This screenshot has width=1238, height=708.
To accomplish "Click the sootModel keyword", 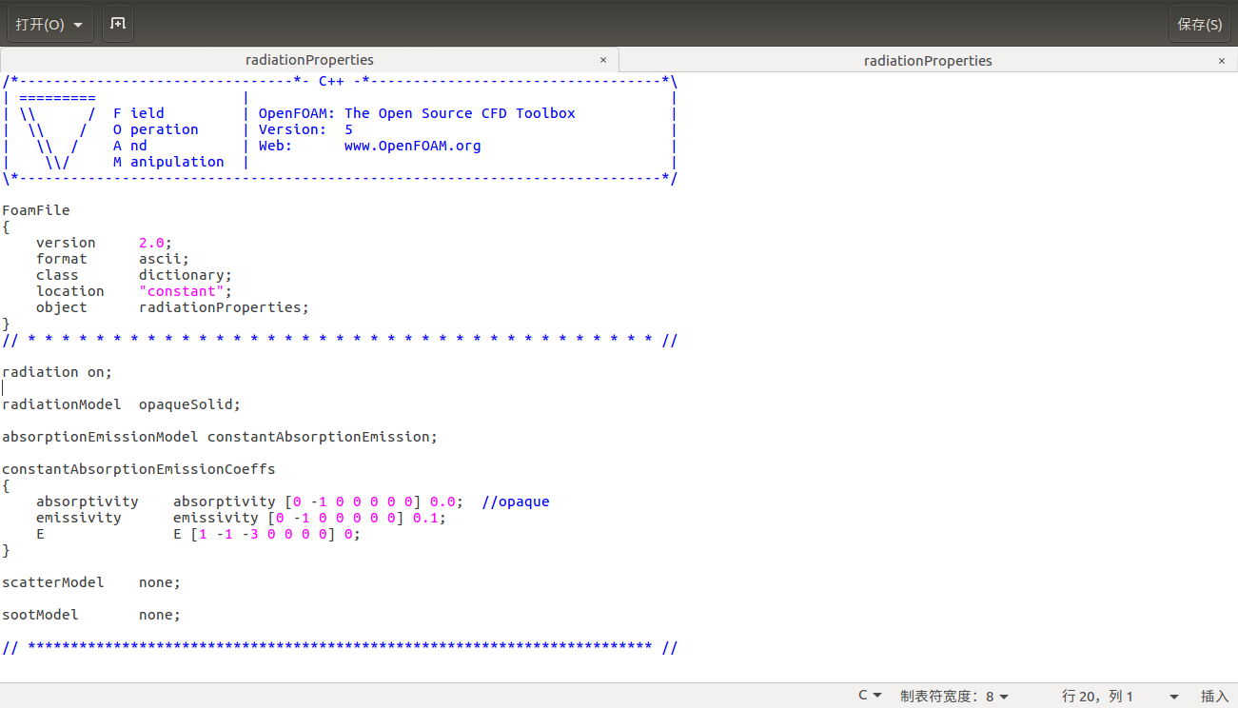I will tap(40, 615).
